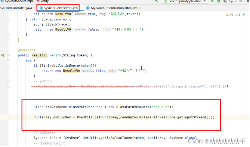
Task: Run the application with coverage
Action: 225,1
